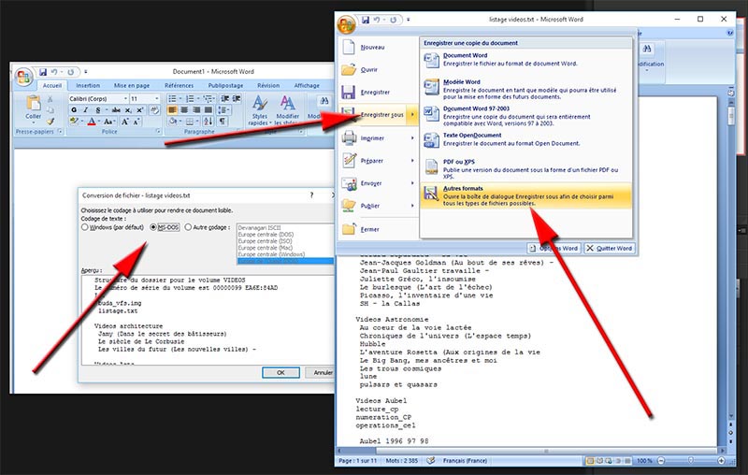Expand the Enregistrer sous submenu arrow
This screenshot has width=748, height=475.
pyautogui.click(x=412, y=114)
